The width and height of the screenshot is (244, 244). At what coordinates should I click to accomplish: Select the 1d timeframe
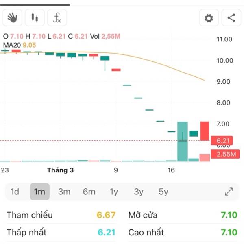pyautogui.click(x=15, y=192)
